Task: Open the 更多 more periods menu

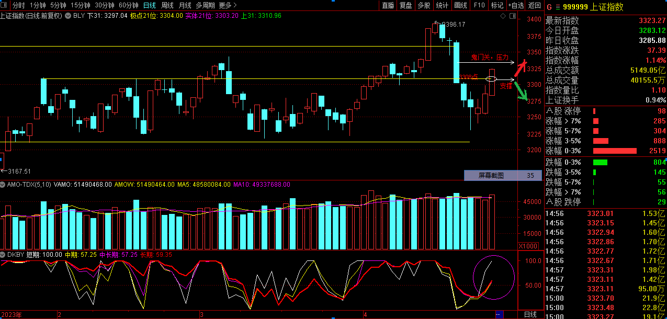Action: point(227,5)
